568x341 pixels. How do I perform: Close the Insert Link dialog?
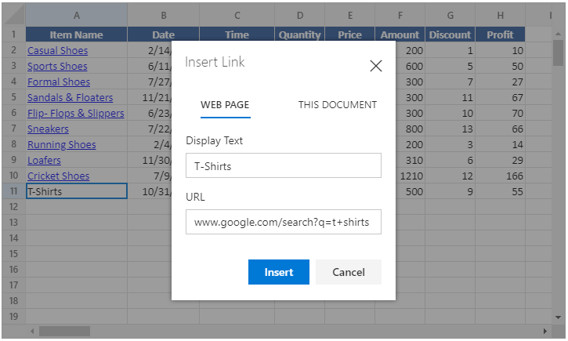click(x=376, y=66)
